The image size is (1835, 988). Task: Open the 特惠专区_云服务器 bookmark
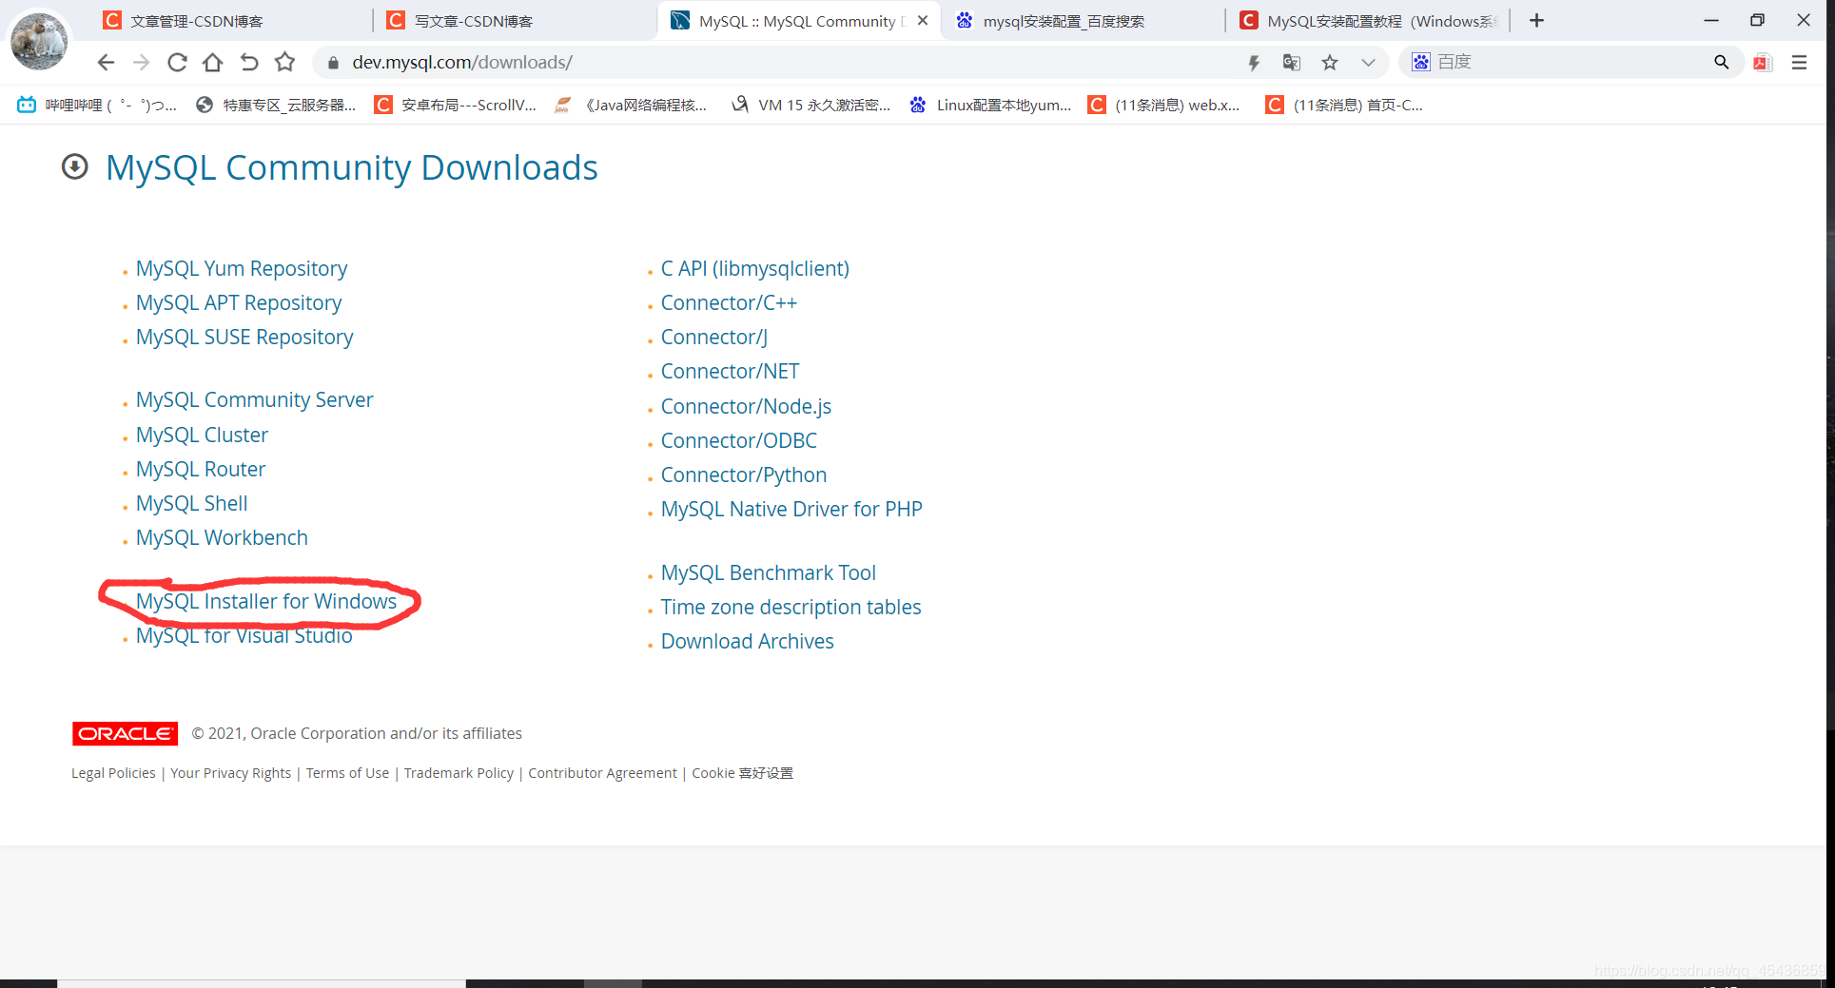coord(276,105)
